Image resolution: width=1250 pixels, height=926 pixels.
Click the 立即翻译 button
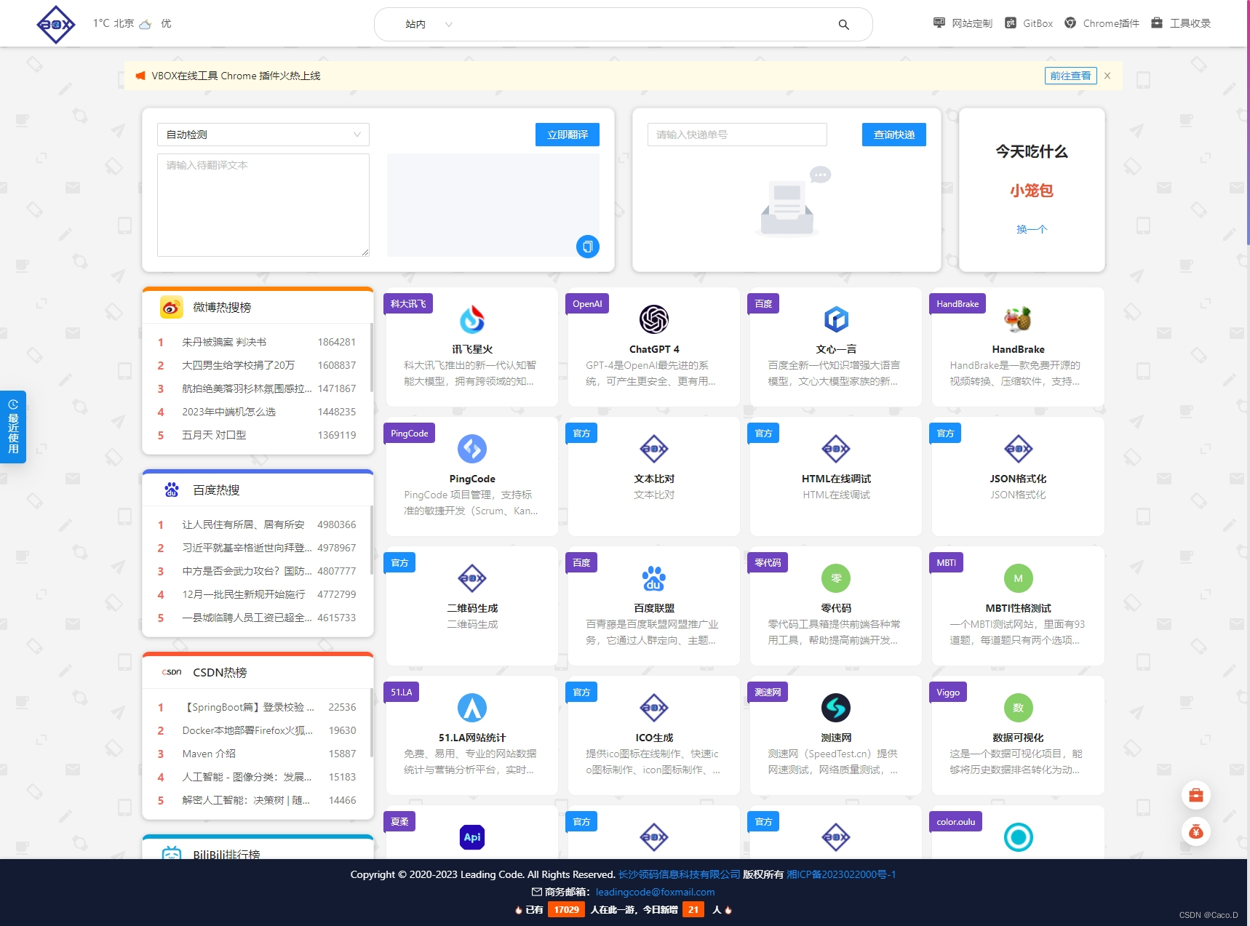[x=568, y=135]
